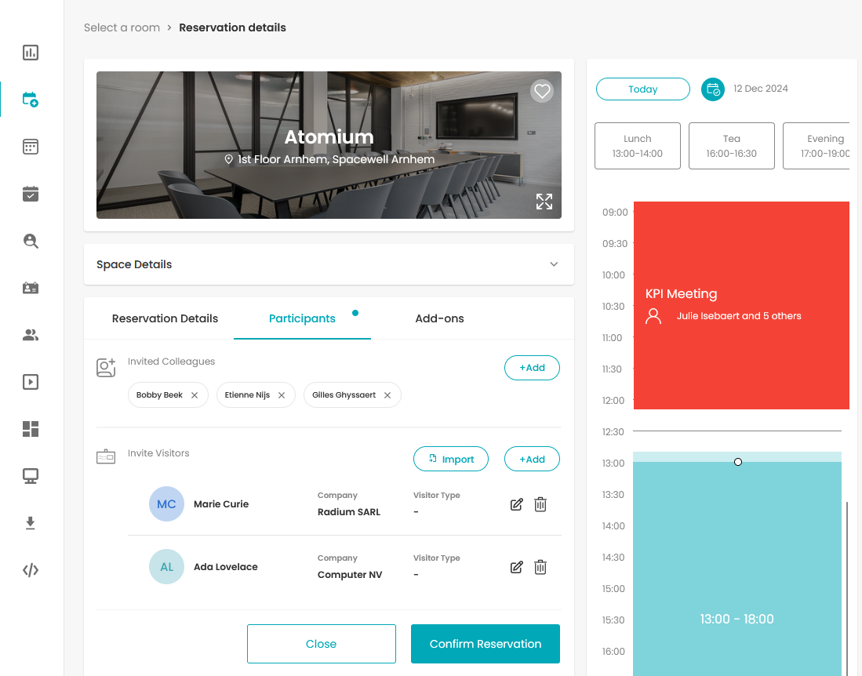Open the KPI Meeting booking block
Screen dimensions: 862x676
tap(741, 306)
